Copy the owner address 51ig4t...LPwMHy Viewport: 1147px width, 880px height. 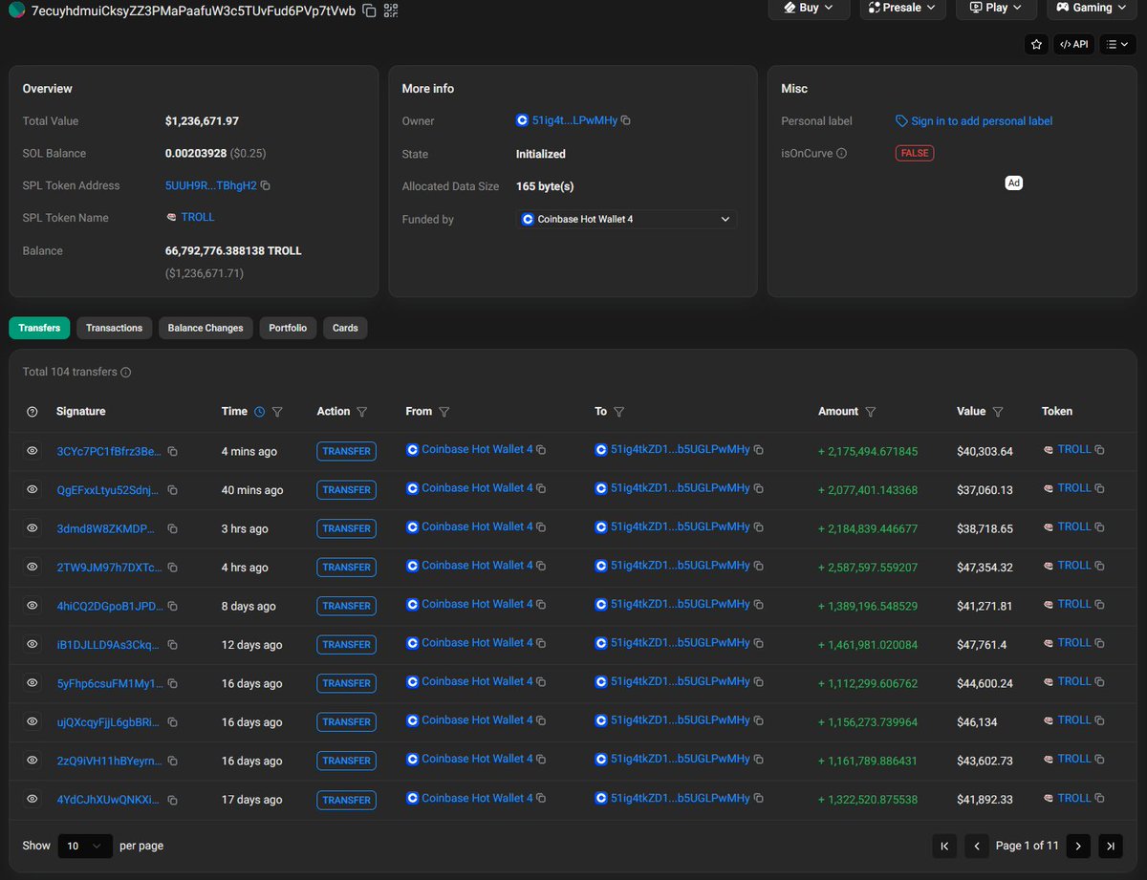point(626,120)
